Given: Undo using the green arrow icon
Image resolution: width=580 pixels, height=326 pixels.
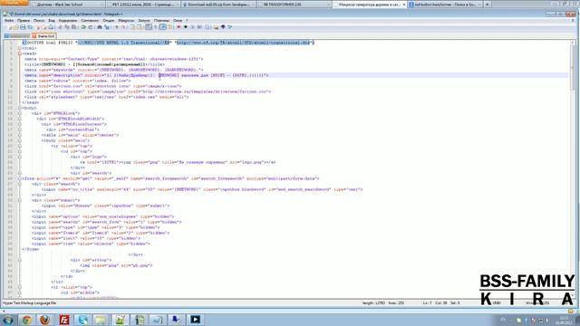Looking at the screenshot, I should pyautogui.click(x=83, y=27).
